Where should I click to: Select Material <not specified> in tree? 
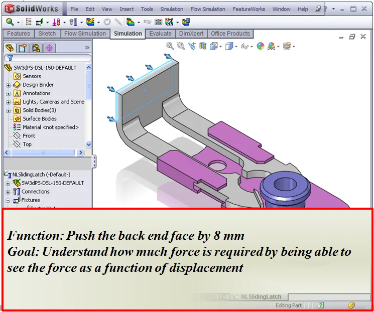point(50,127)
